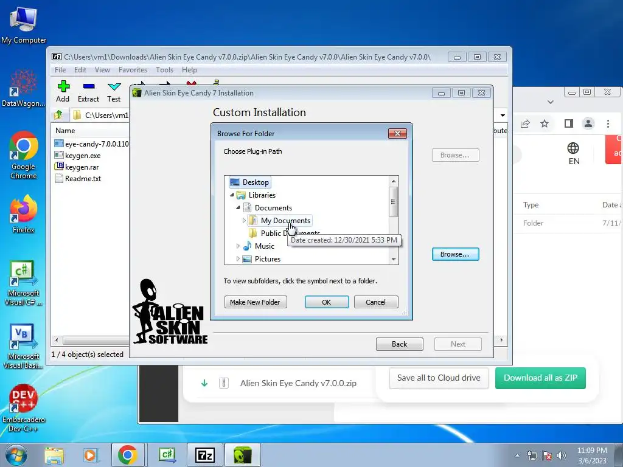Click the green download arrow next to zip file
This screenshot has height=467, width=623.
point(204,383)
